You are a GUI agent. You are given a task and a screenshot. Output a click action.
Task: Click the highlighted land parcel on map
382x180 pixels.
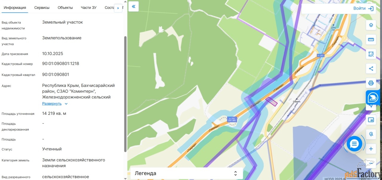(x=272, y=101)
